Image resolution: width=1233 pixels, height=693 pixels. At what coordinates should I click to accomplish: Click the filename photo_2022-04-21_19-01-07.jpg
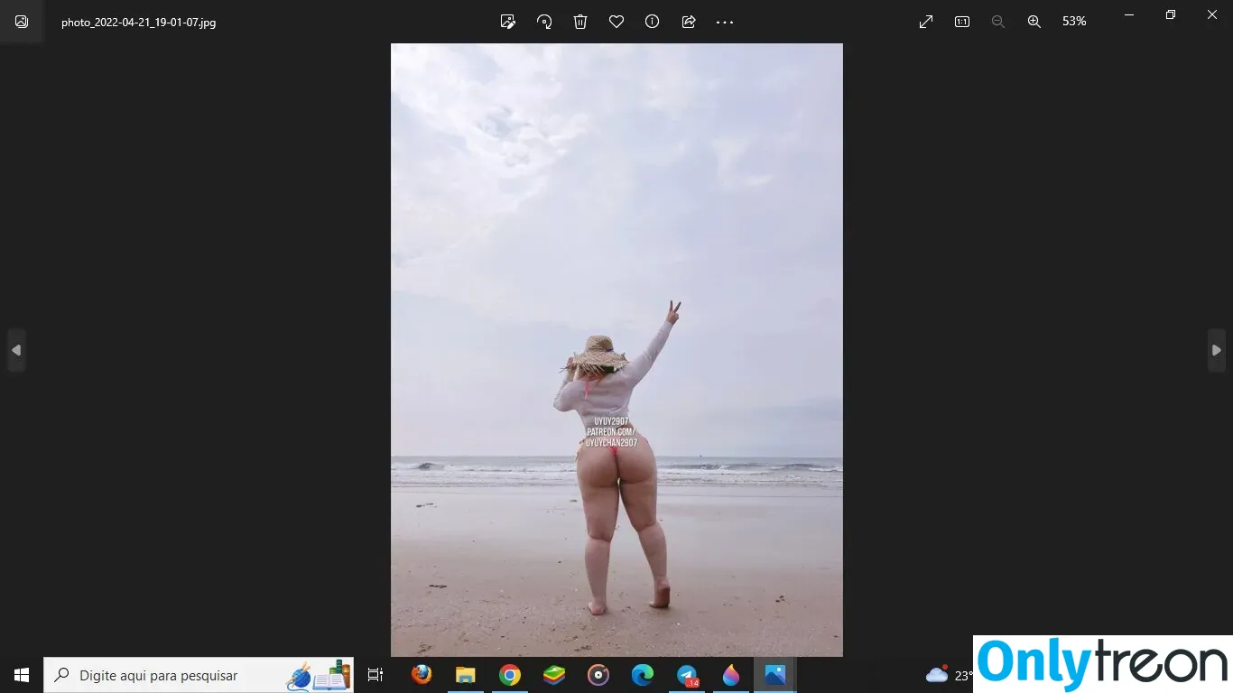tap(138, 23)
